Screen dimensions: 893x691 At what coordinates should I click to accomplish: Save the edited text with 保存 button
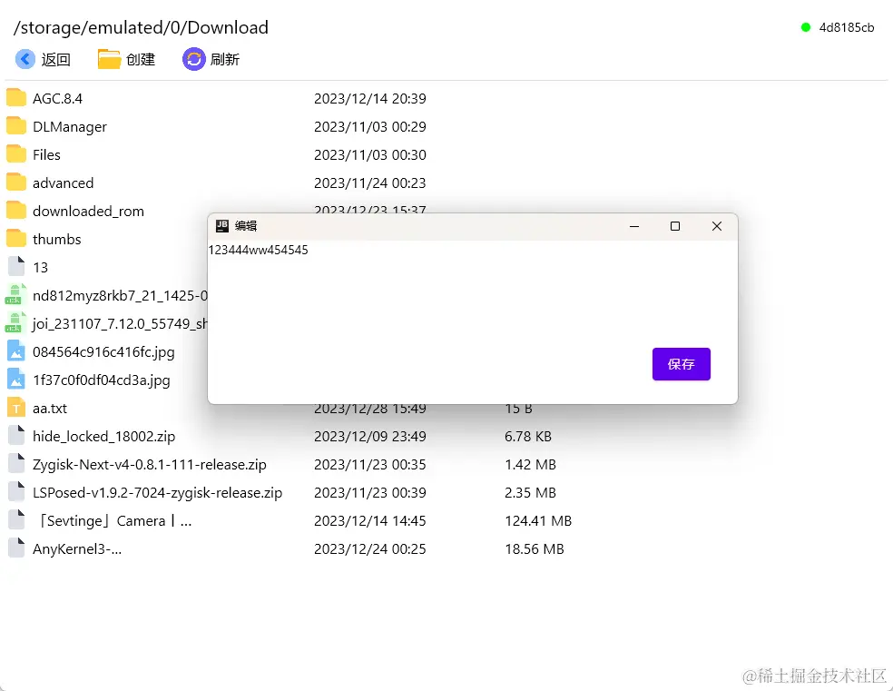click(682, 364)
